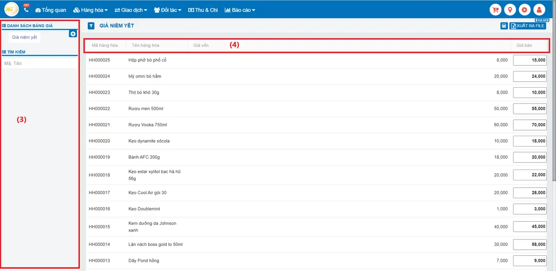Click the 365 logo icon
This screenshot has width=556, height=271.
coord(11,9)
